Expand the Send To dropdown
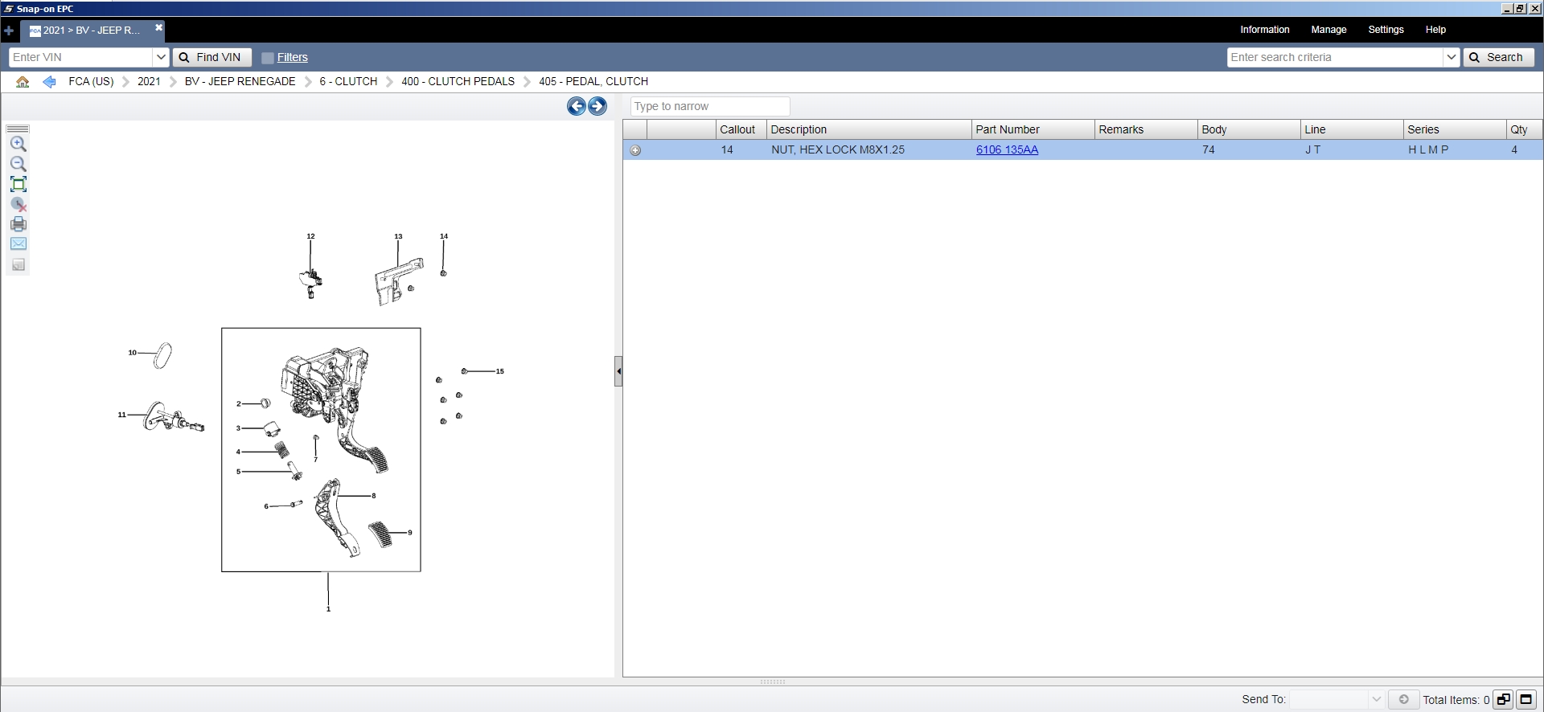1544x712 pixels. tap(1376, 699)
